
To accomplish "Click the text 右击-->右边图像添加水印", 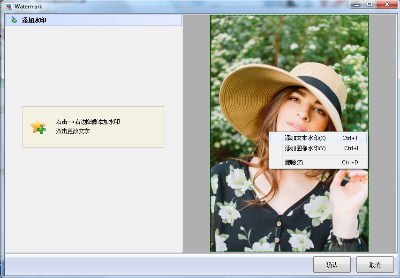I will pyautogui.click(x=88, y=122).
